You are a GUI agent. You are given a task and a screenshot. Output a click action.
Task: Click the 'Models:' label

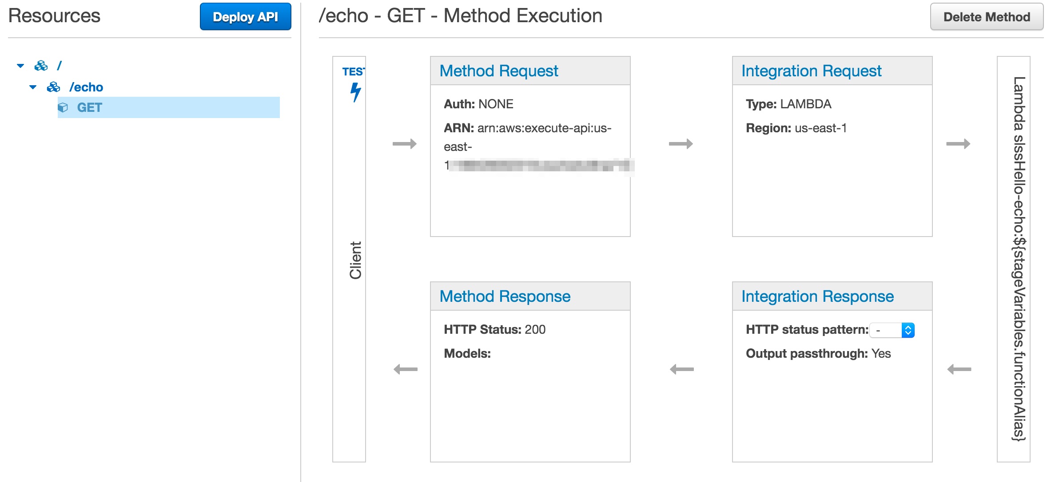(x=467, y=354)
